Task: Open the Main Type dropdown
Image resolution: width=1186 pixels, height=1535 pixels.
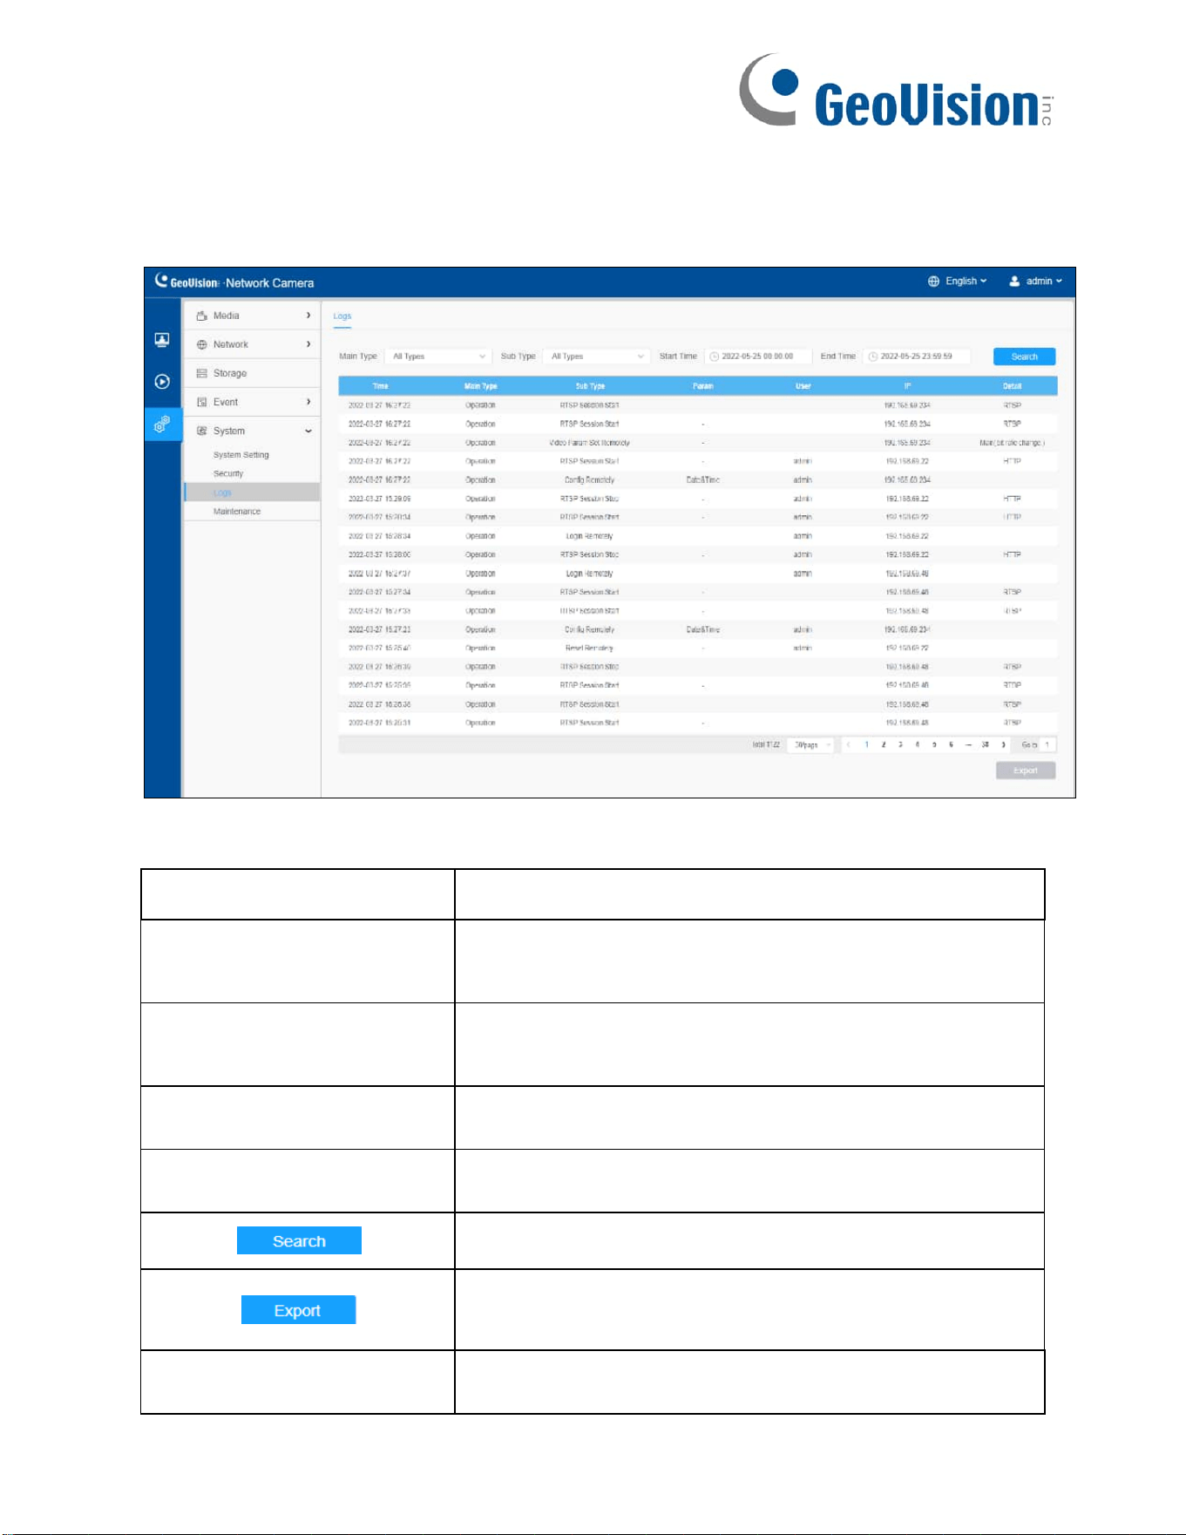Action: coord(438,357)
